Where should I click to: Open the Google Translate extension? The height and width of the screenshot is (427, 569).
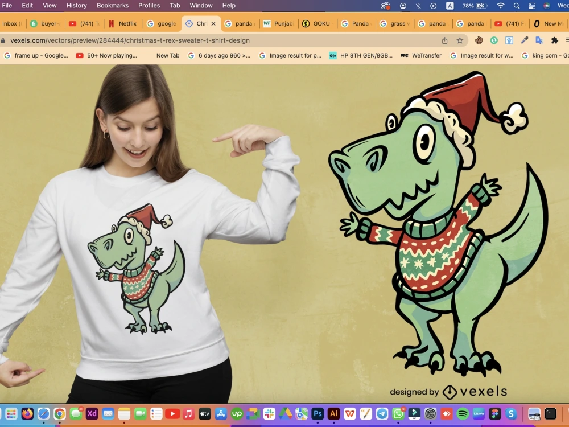[x=539, y=40]
